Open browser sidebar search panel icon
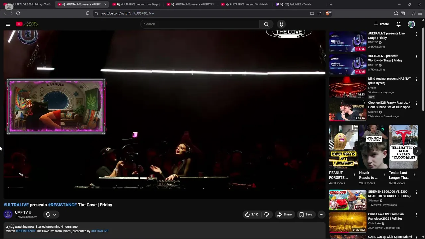425x239 pixels. pos(403,13)
